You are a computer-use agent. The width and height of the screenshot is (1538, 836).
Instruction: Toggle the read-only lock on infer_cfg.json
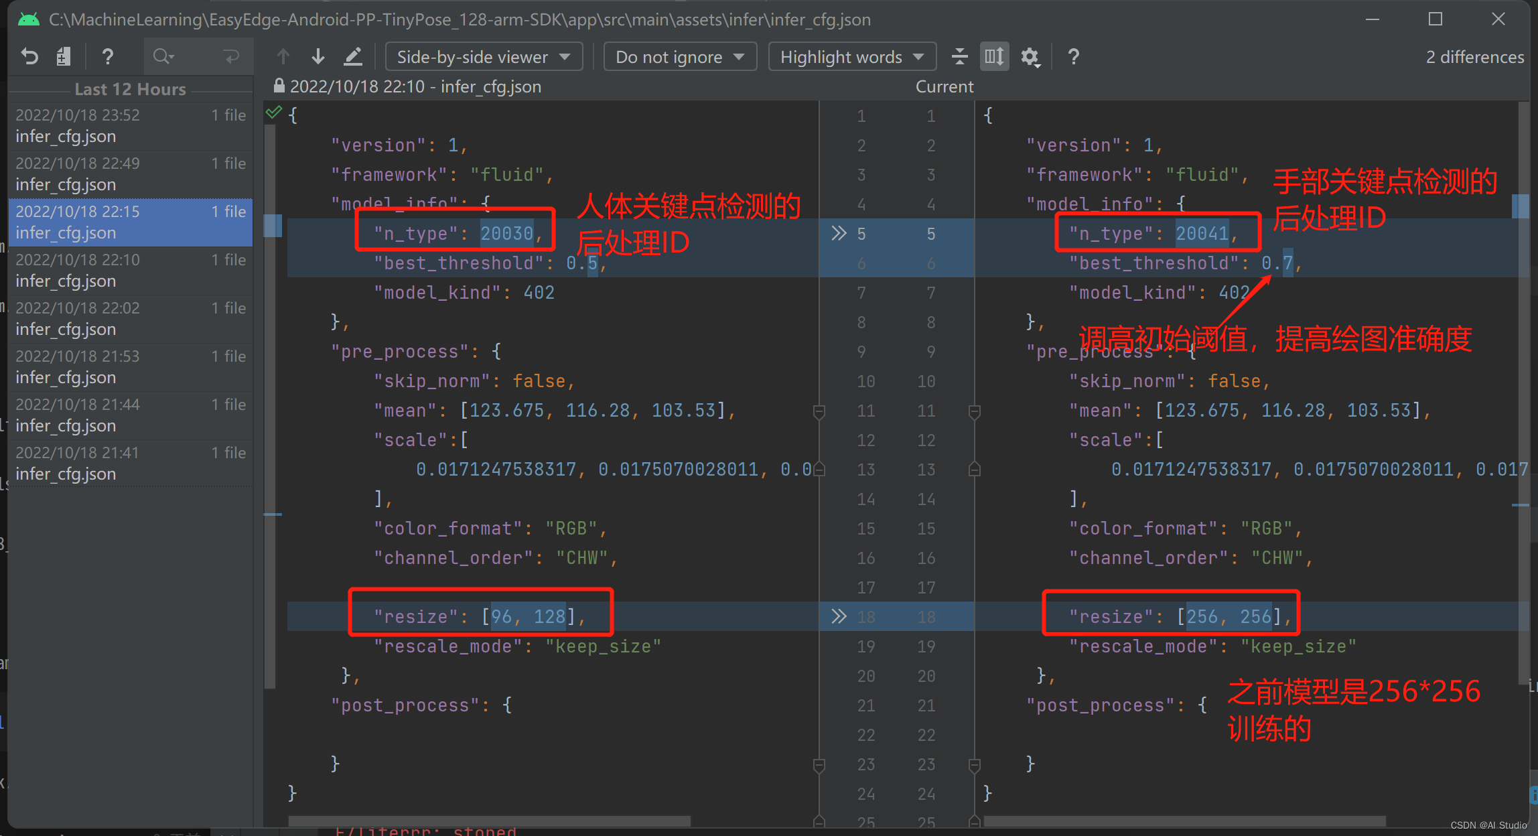[x=279, y=86]
